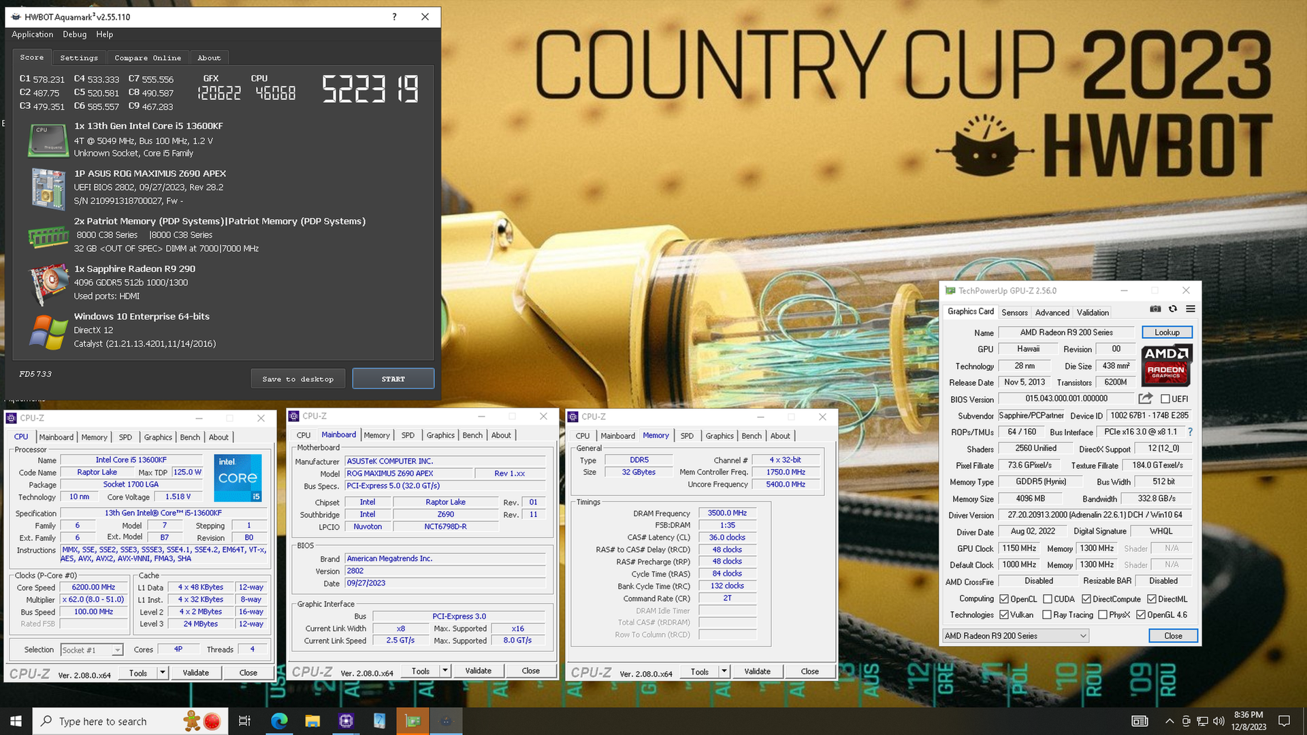Screen dimensions: 1307x735
Task: Click the Aquamark help question mark in title bar
Action: pyautogui.click(x=394, y=17)
